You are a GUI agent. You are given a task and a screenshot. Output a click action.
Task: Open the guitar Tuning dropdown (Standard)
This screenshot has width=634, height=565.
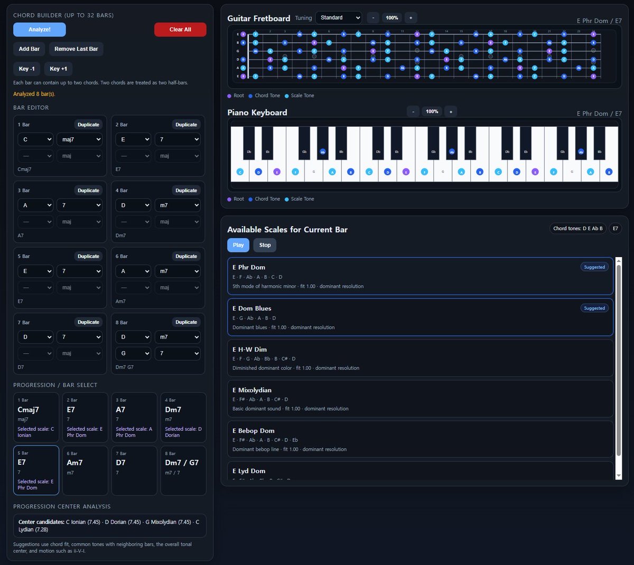tap(339, 18)
